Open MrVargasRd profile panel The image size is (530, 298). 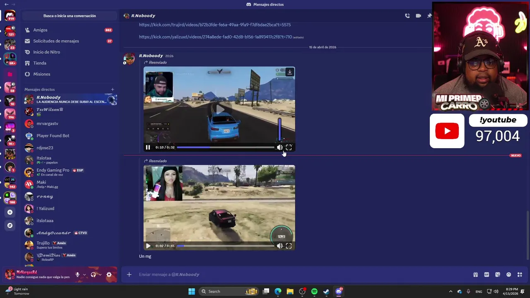37,274
